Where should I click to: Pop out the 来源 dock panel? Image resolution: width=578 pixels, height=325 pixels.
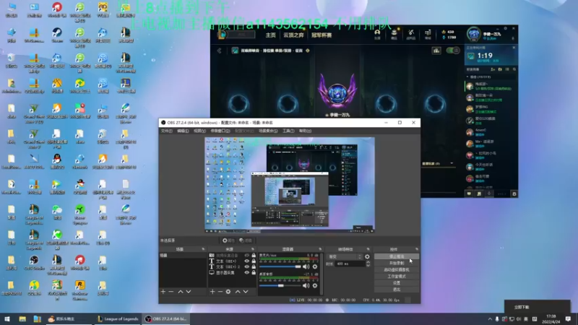252,249
